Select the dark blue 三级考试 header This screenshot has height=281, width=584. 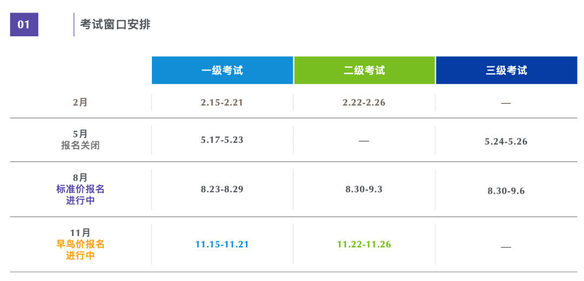506,70
